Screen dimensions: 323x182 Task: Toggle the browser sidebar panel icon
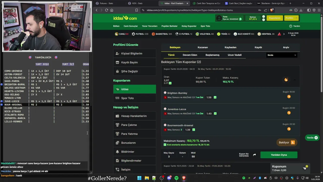coord(309,10)
